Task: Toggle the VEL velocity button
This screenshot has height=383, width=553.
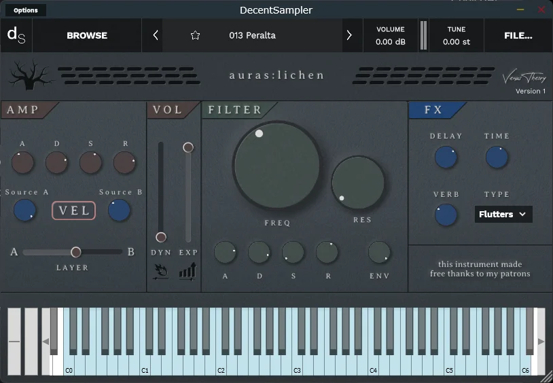Action: click(73, 211)
